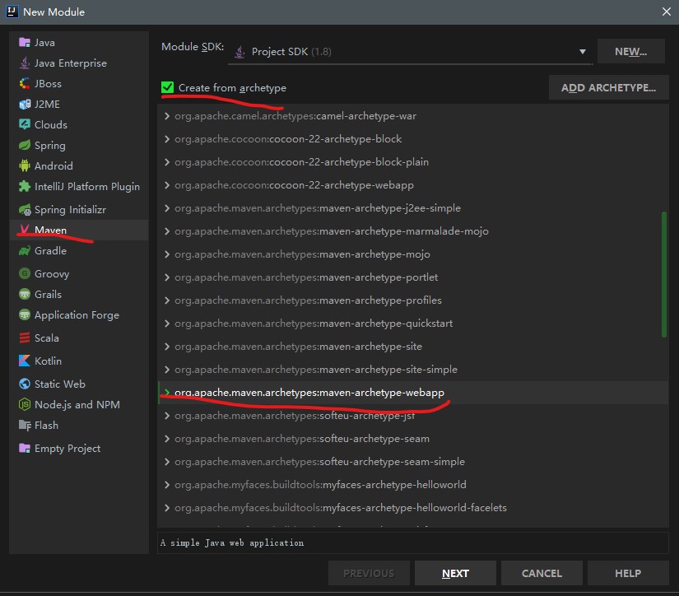Viewport: 679px width, 596px height.
Task: Click the JBoss icon
Action: (24, 84)
